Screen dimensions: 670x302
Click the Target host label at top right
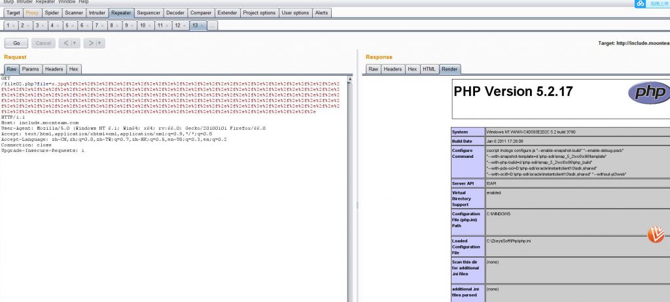click(x=634, y=43)
